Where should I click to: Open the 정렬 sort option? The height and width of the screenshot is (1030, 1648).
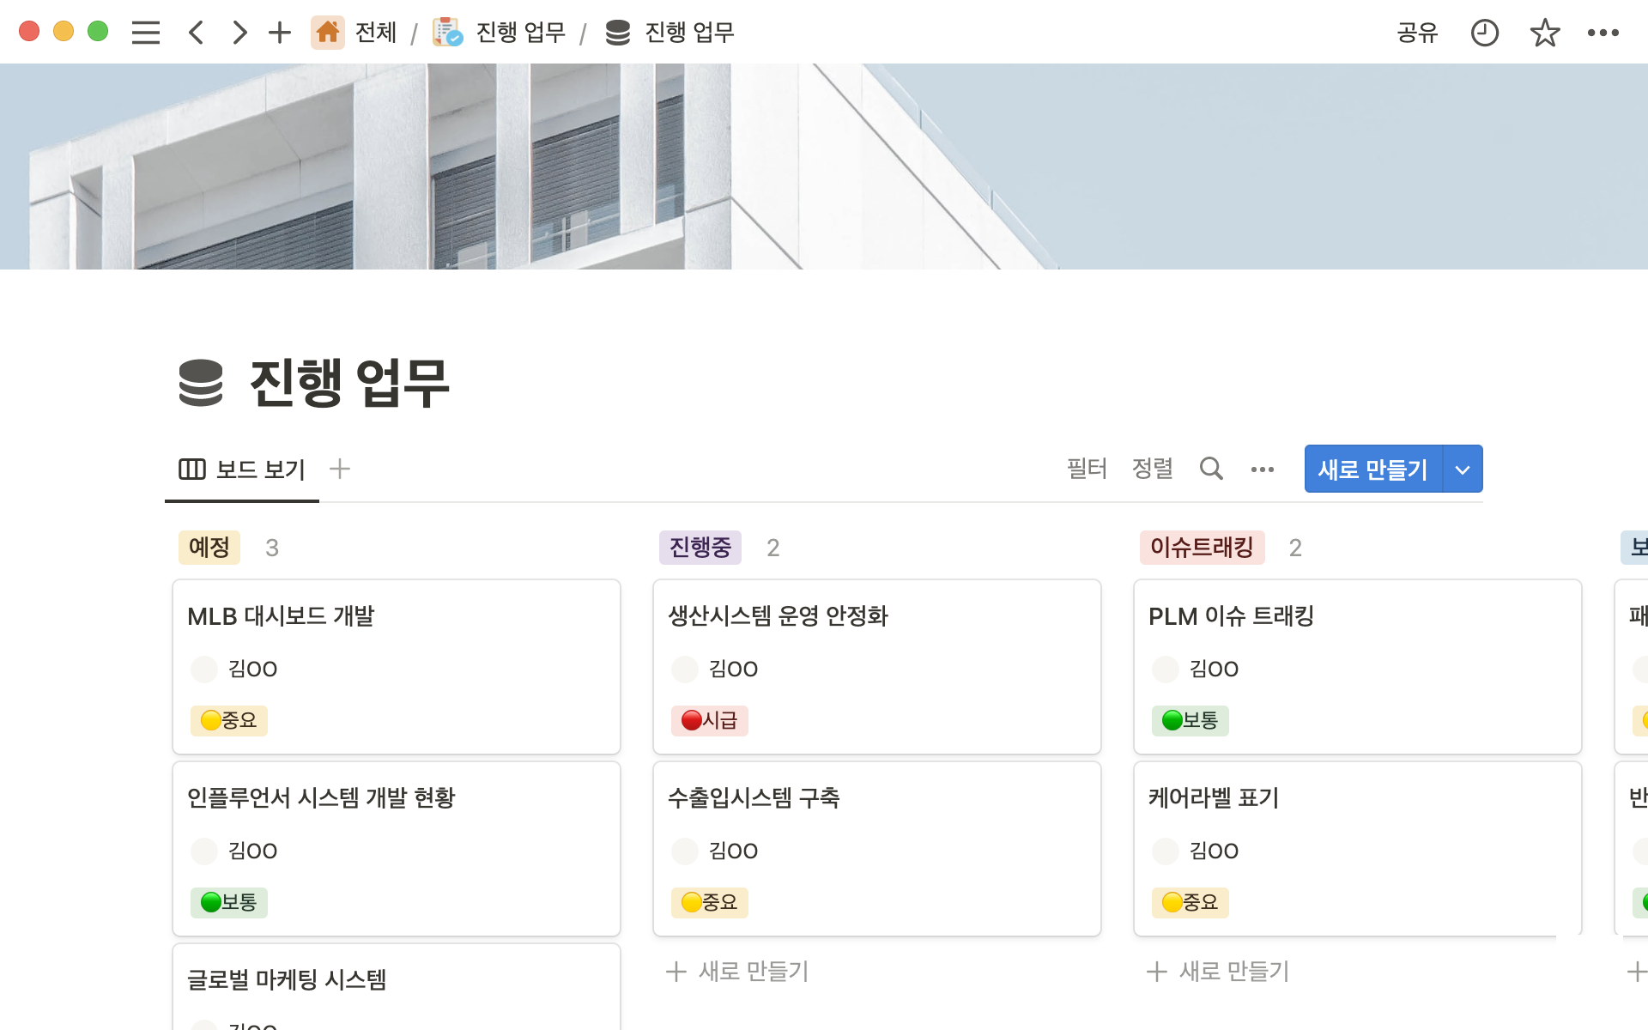pyautogui.click(x=1152, y=469)
